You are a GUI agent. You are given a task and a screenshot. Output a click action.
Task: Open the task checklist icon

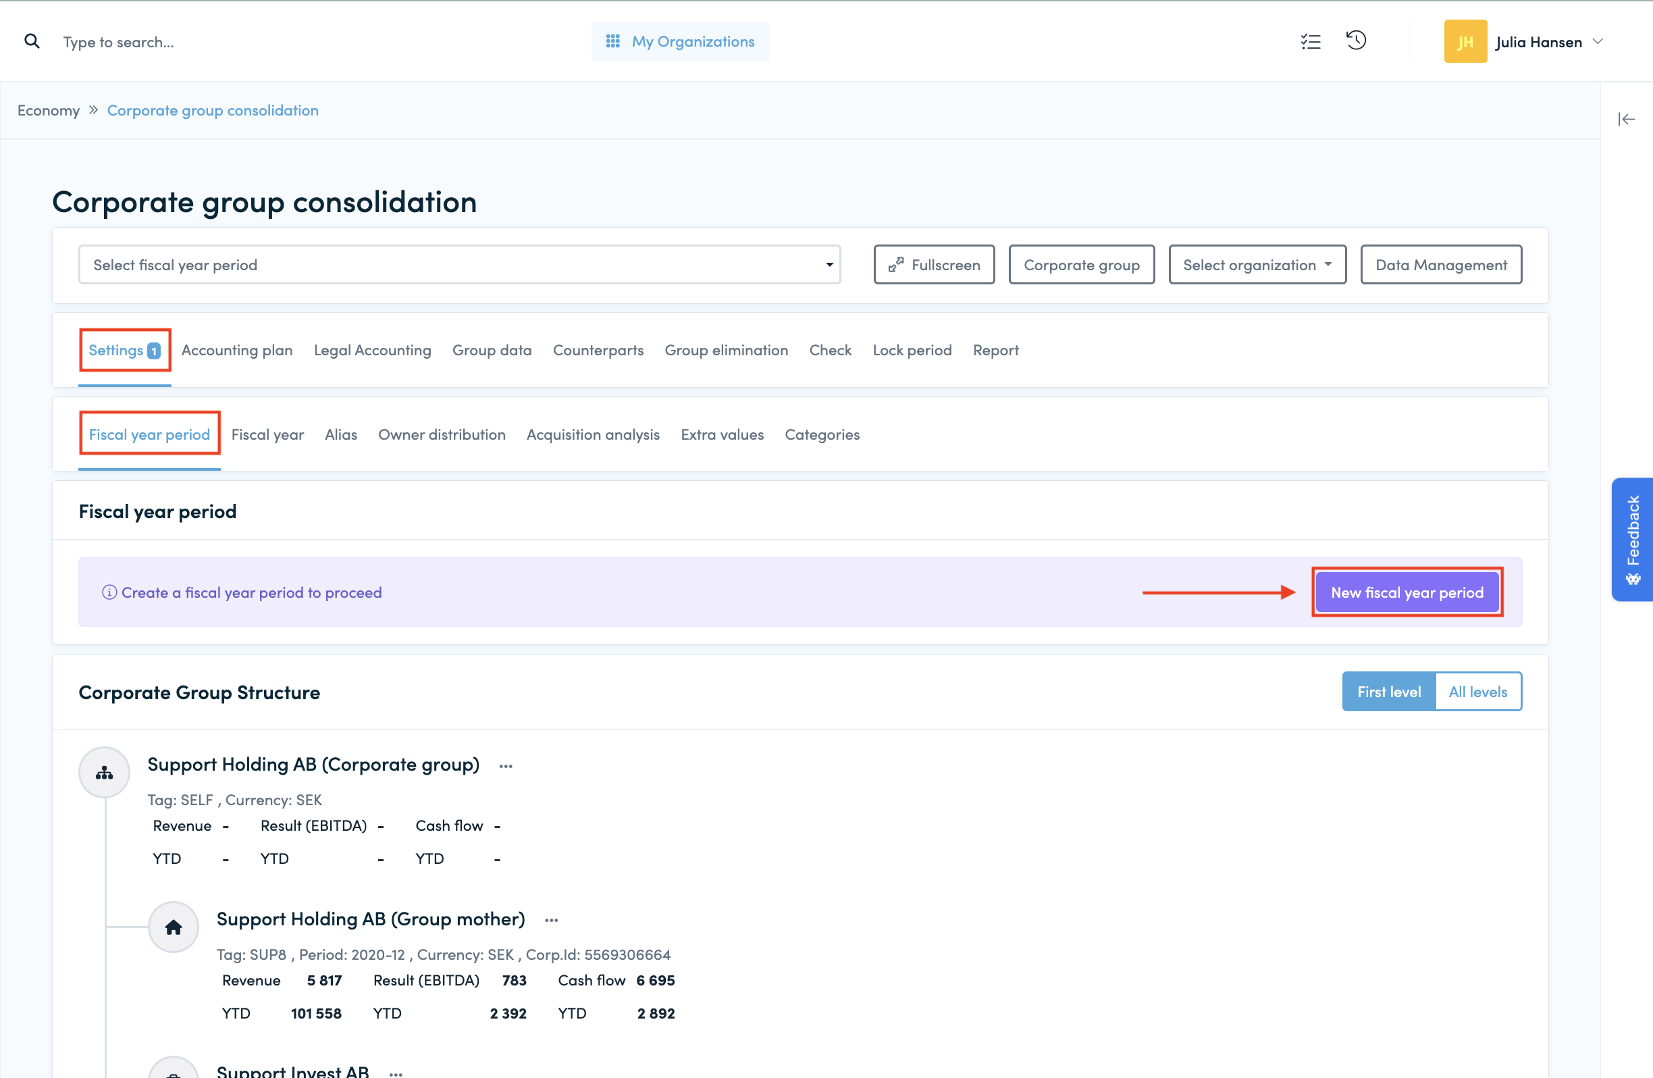1311,42
